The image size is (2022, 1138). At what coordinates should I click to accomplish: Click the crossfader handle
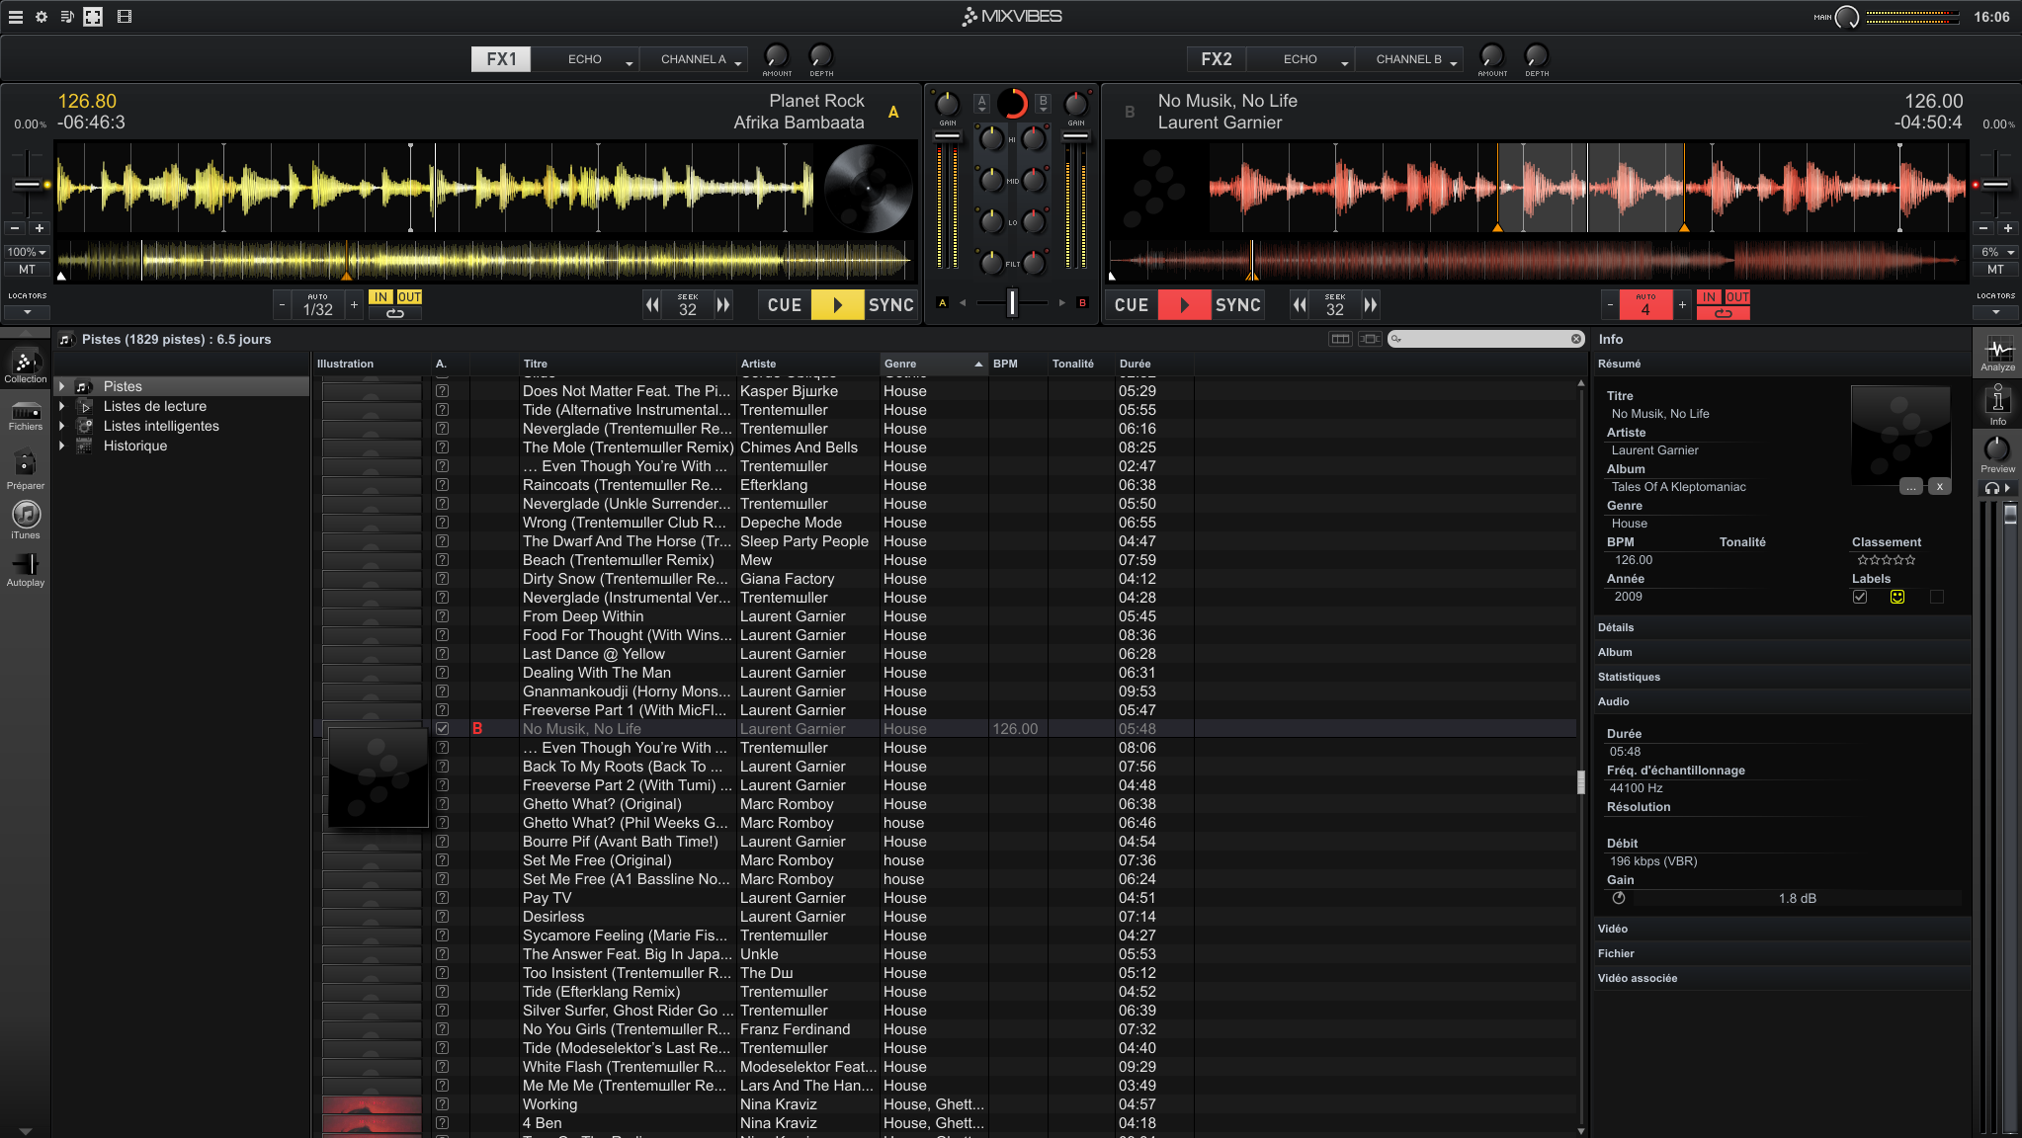[x=1012, y=303]
